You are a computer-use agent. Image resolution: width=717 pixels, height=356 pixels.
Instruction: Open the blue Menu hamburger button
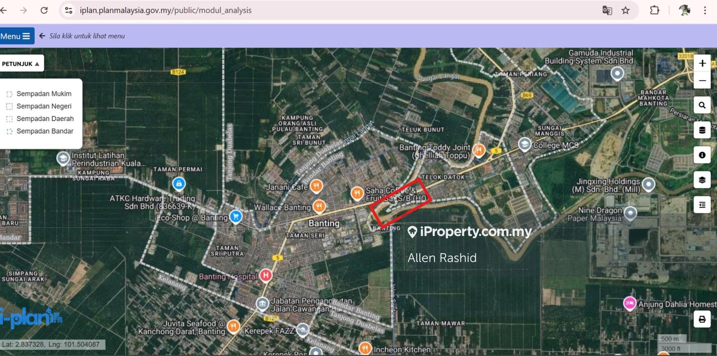pos(16,36)
